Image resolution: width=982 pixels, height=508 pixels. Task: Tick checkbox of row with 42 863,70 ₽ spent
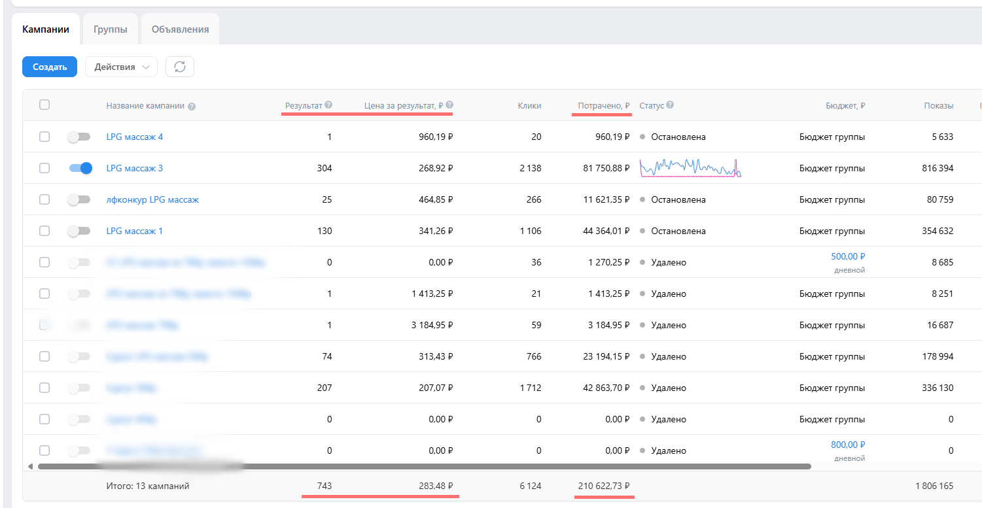pyautogui.click(x=44, y=388)
